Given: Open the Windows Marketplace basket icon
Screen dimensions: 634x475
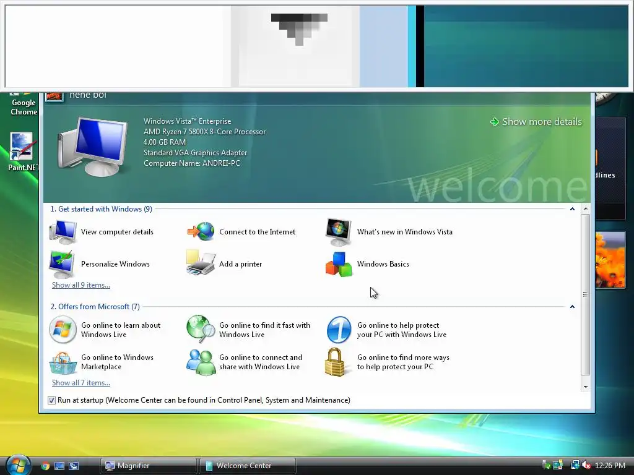Looking at the screenshot, I should point(63,362).
